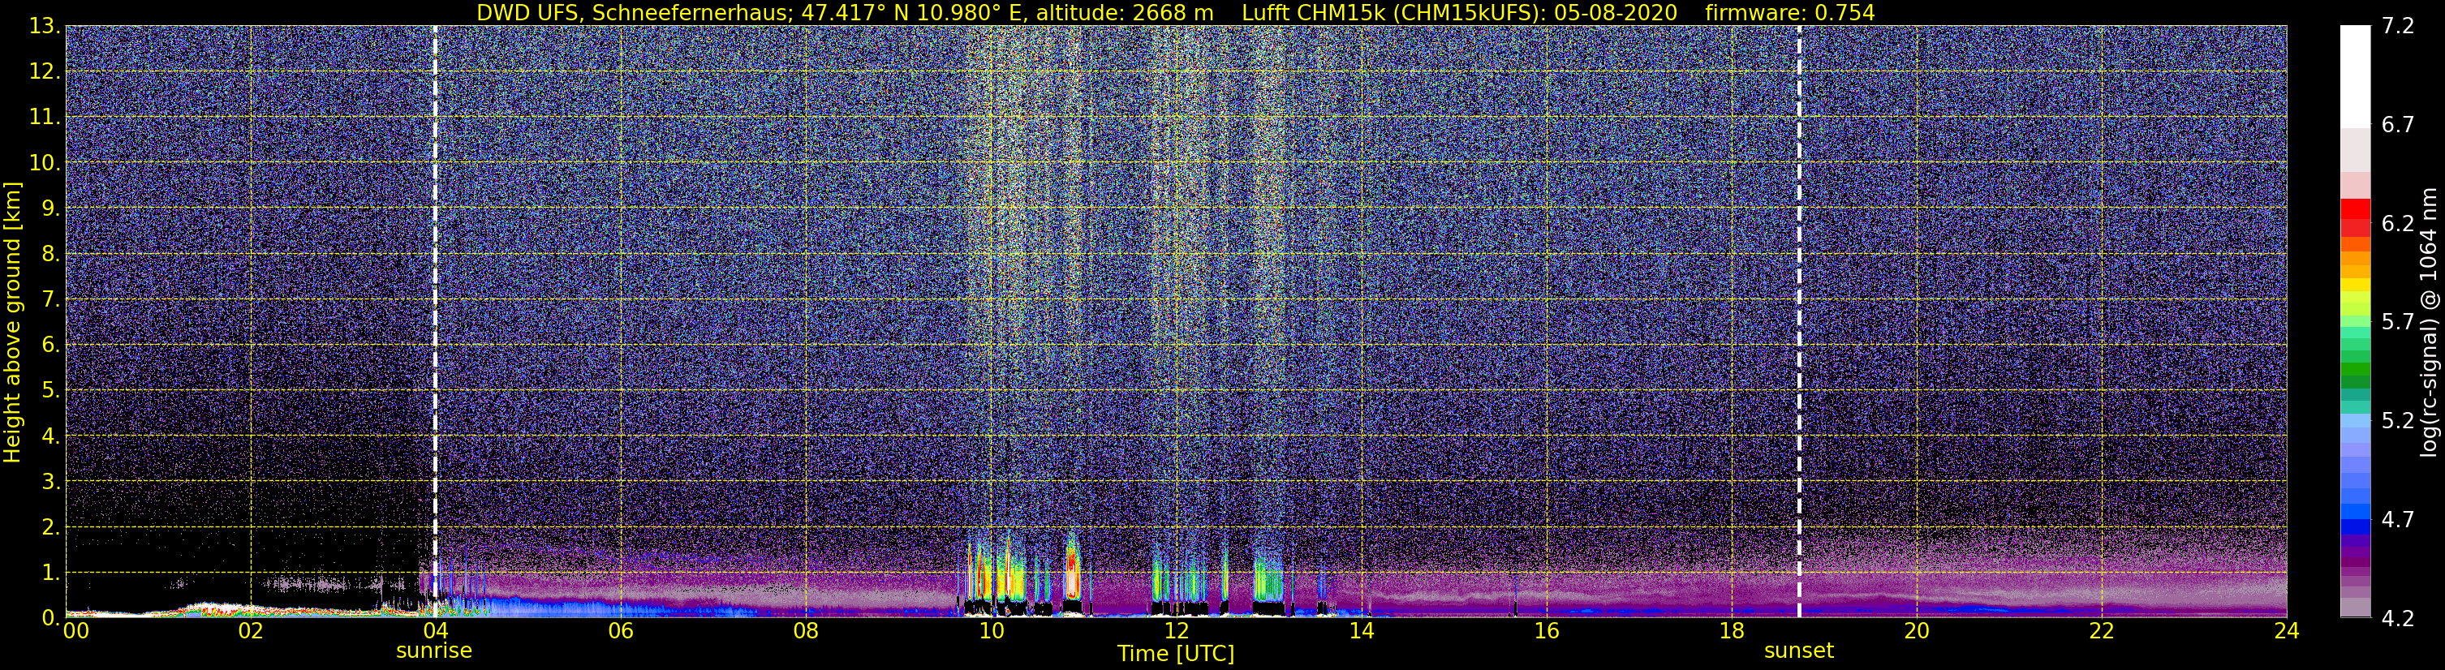Click the '3.' height tick label

click(50, 482)
